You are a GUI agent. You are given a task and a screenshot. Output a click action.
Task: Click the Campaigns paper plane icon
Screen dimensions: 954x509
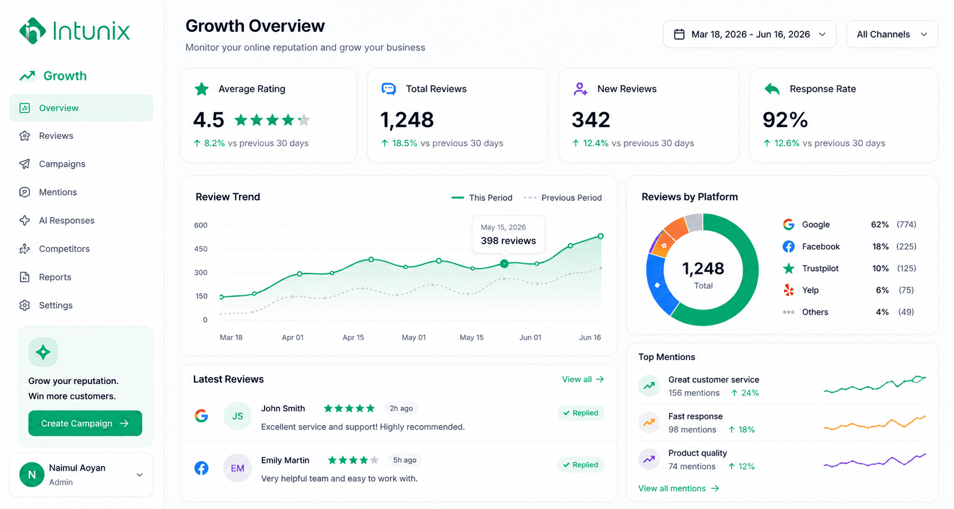pyautogui.click(x=24, y=164)
